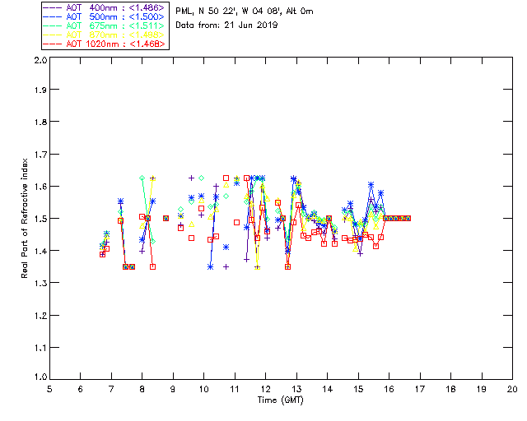The width and height of the screenshot is (527, 421).
Task: Click the hour 13 x-axis tick label
Action: click(x=296, y=389)
